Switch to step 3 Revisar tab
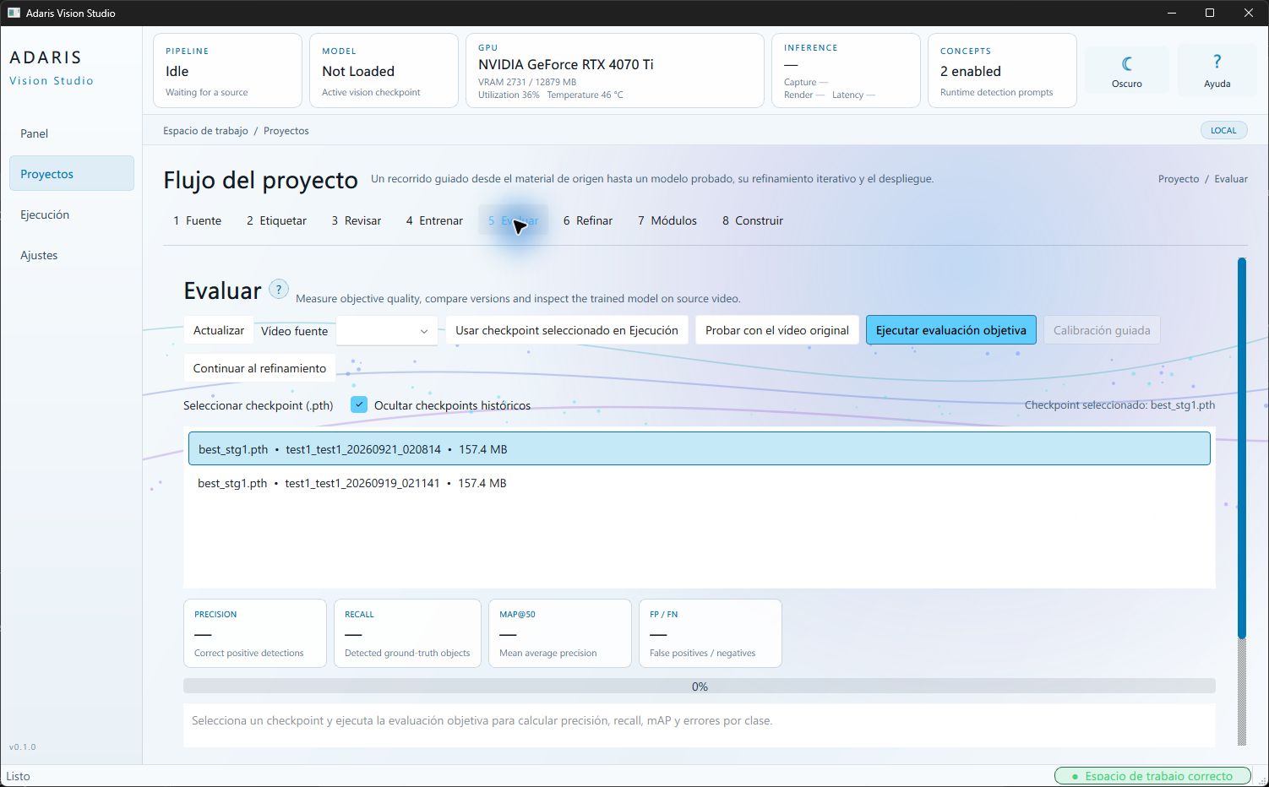The width and height of the screenshot is (1269, 787). 357,220
